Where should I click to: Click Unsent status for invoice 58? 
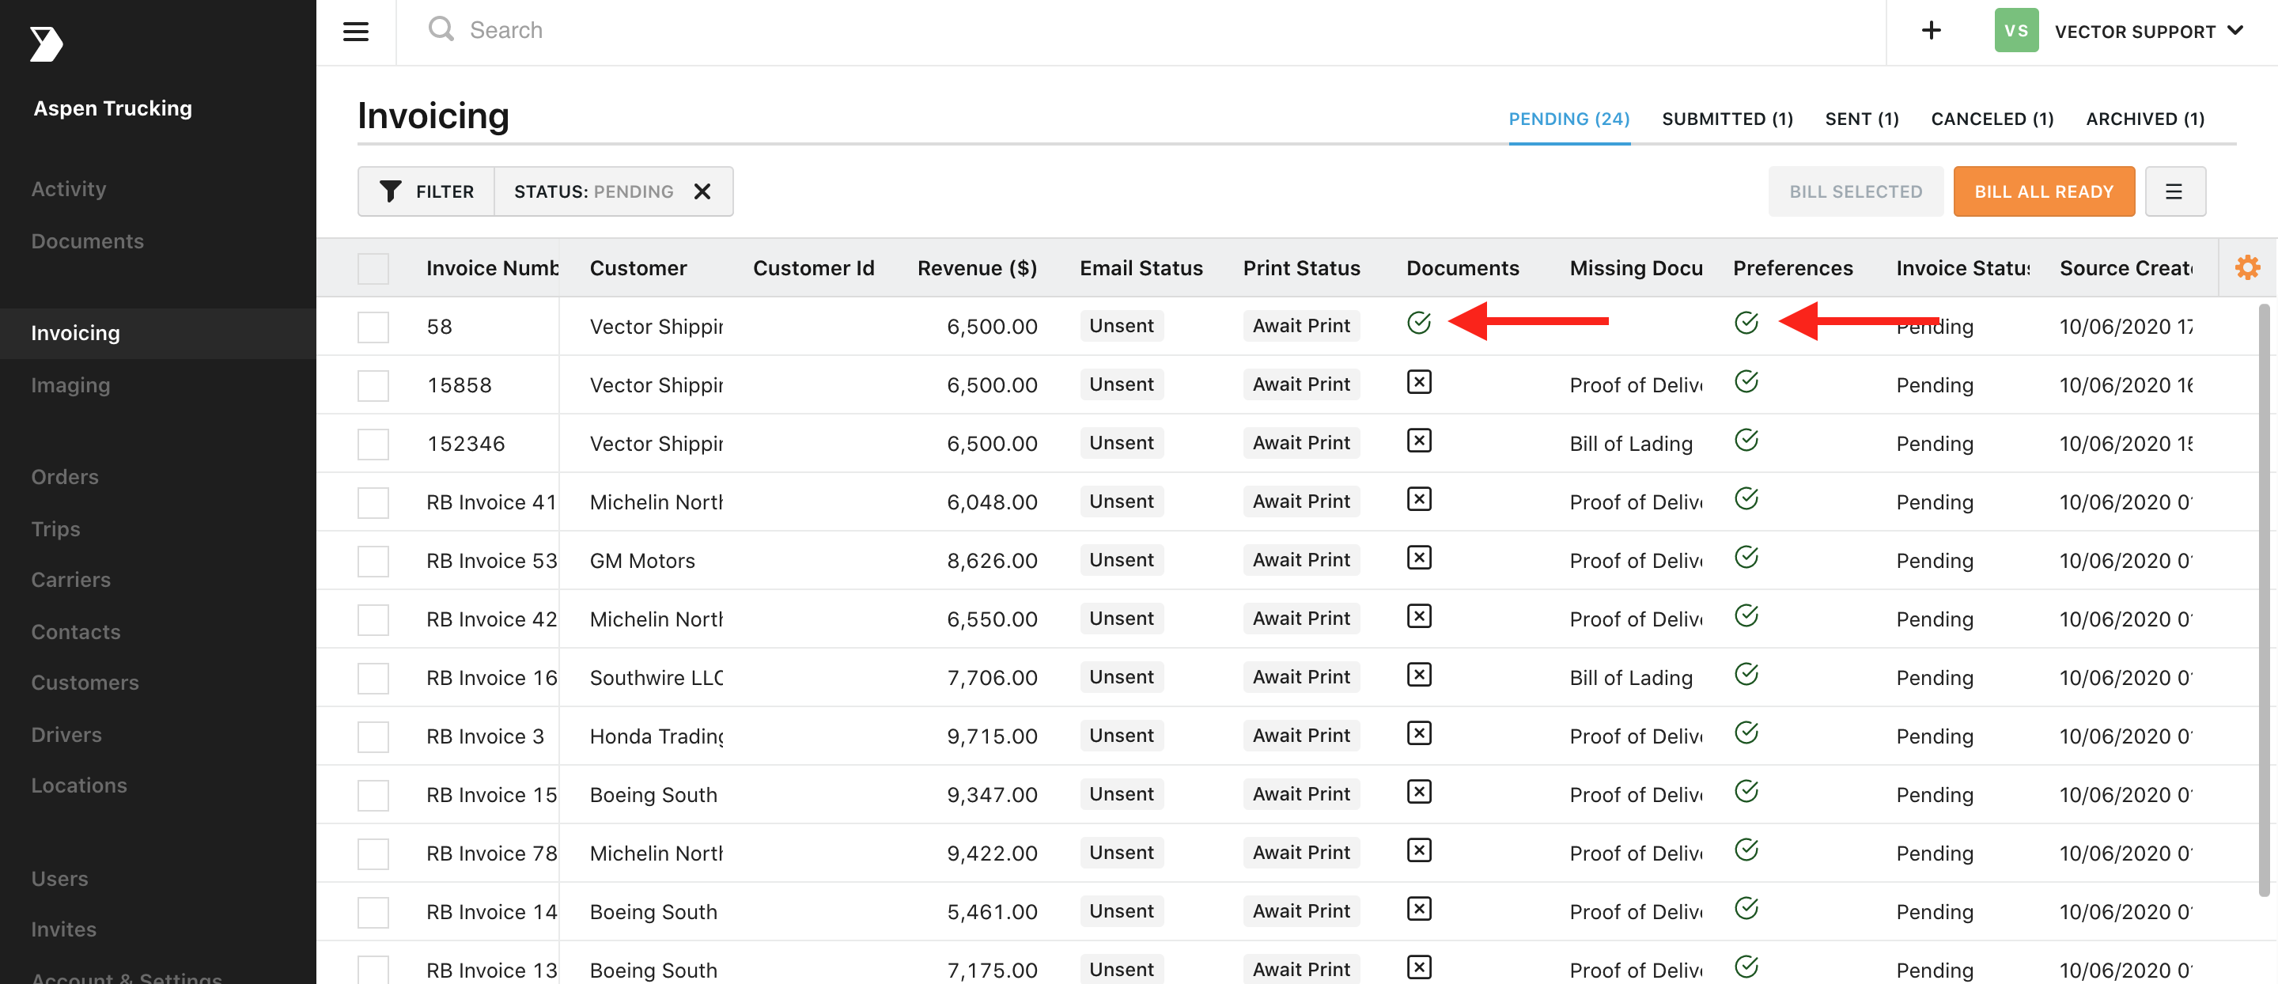point(1122,325)
